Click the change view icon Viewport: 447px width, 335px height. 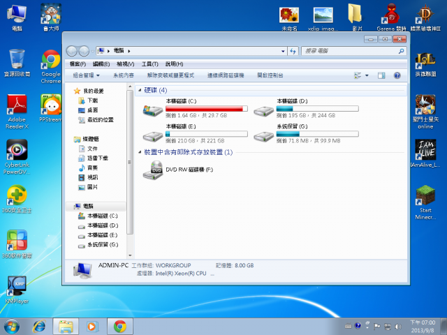coord(358,75)
